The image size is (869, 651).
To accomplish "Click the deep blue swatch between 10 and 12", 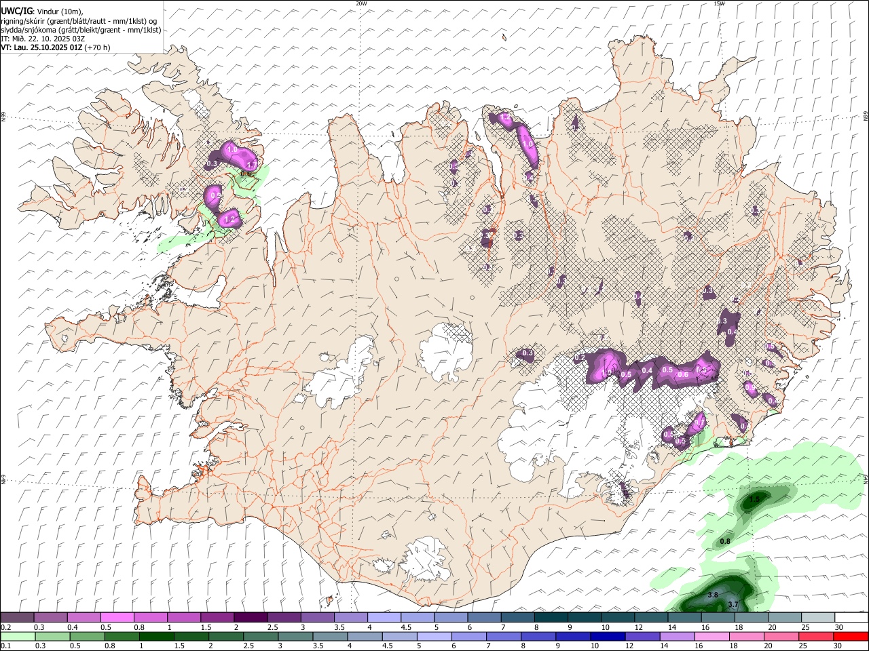I will coord(608,637).
